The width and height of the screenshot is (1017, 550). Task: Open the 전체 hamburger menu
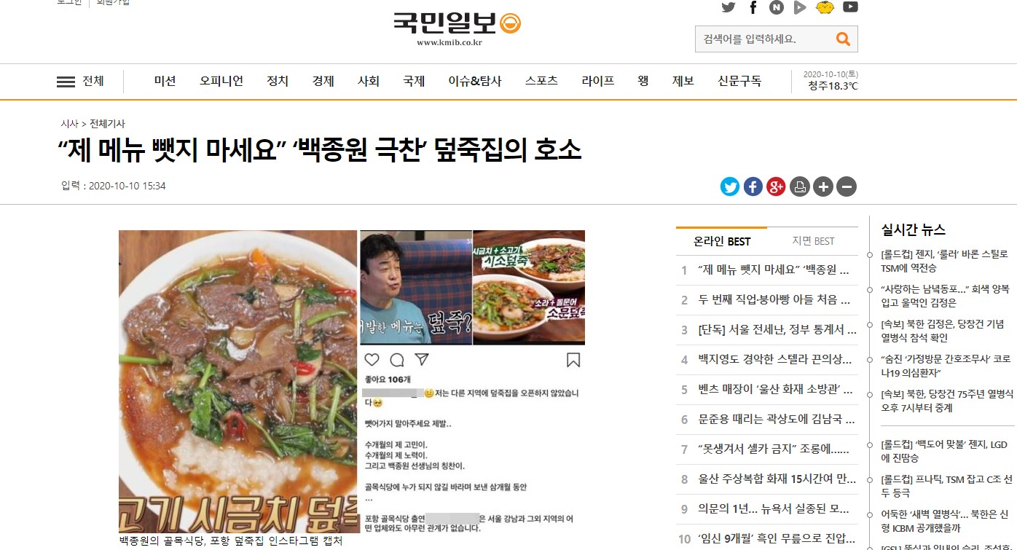pyautogui.click(x=80, y=82)
